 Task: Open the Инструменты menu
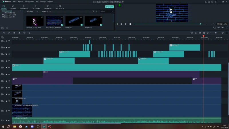coord(29,2)
